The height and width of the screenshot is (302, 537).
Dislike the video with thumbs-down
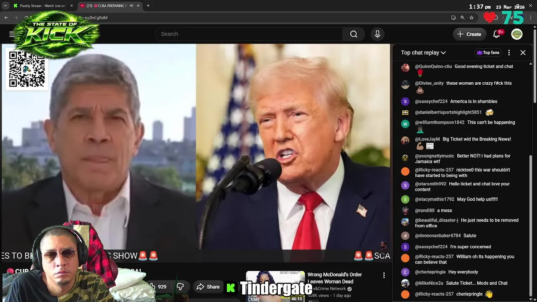coord(180,287)
